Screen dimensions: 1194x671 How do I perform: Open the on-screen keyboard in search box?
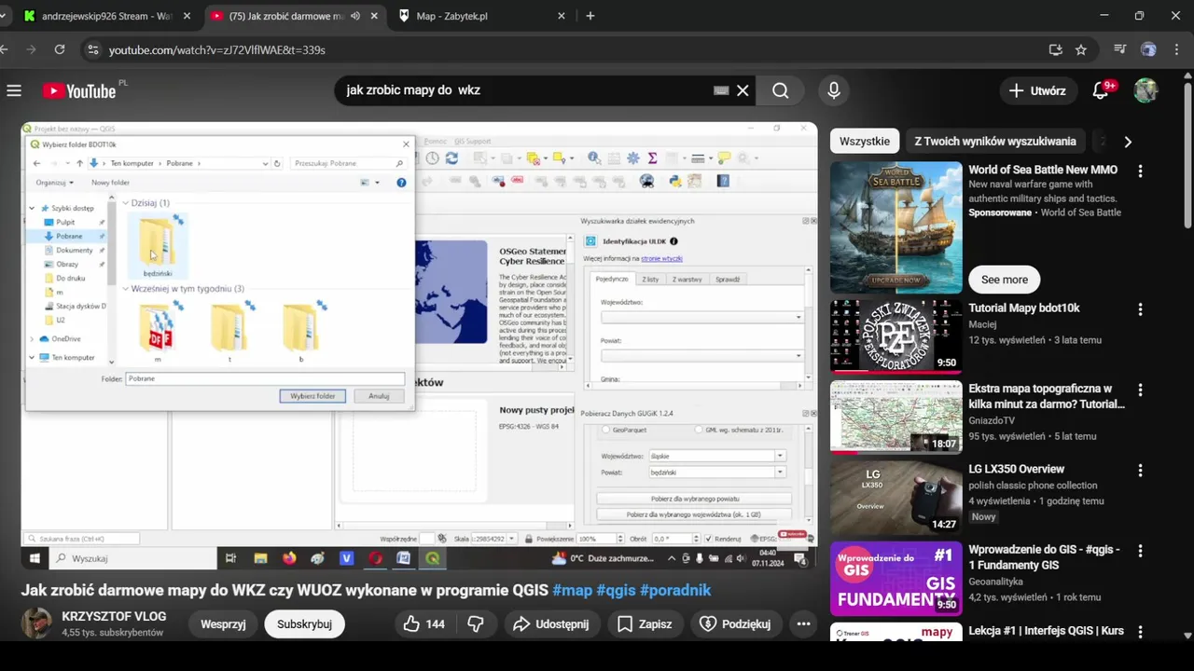[721, 90]
